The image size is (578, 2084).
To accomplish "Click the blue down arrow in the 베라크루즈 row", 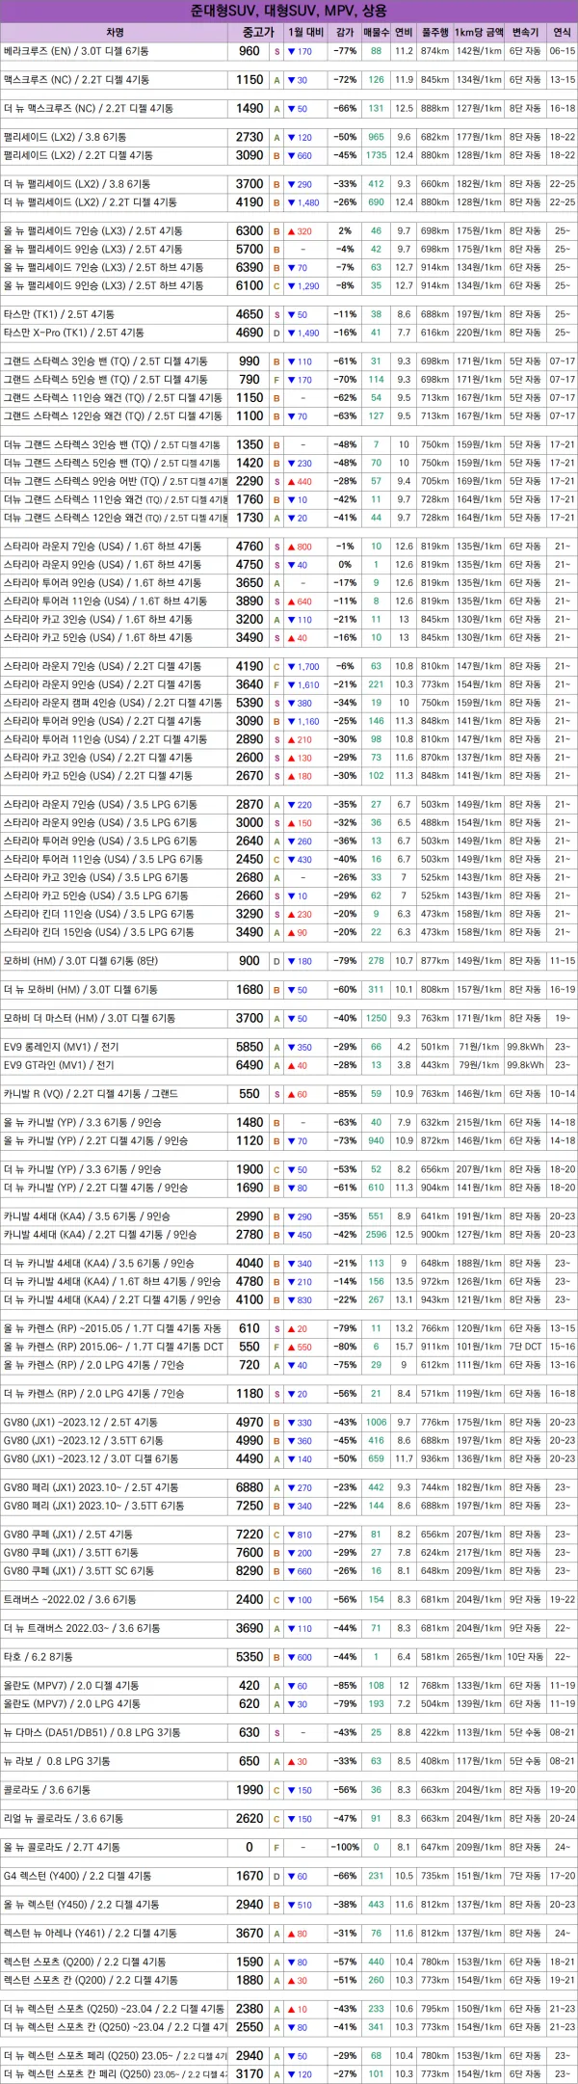I will point(292,52).
